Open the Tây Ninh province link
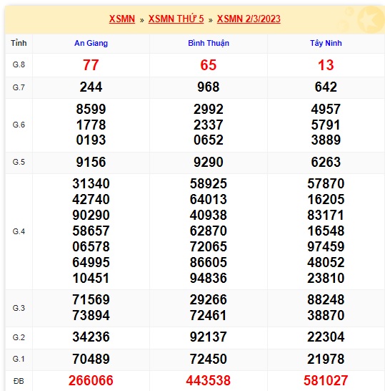 326,43
